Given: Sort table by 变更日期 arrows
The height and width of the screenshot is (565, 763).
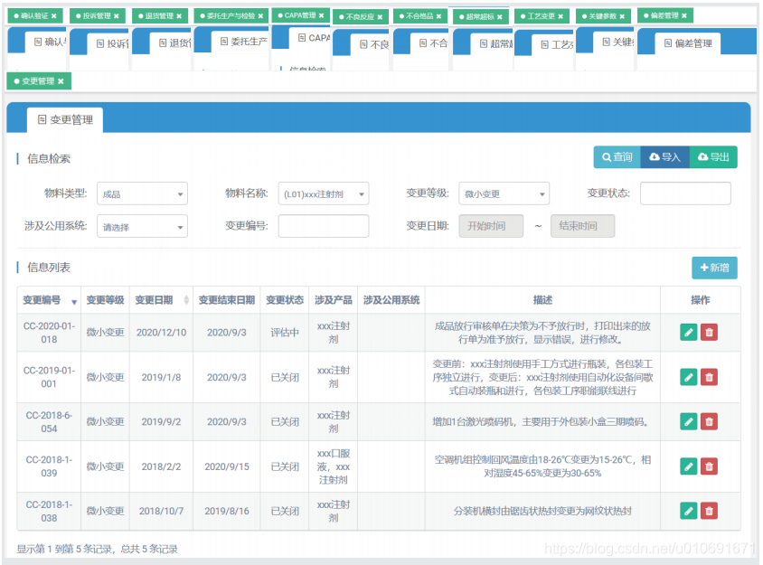Looking at the screenshot, I should tap(186, 300).
